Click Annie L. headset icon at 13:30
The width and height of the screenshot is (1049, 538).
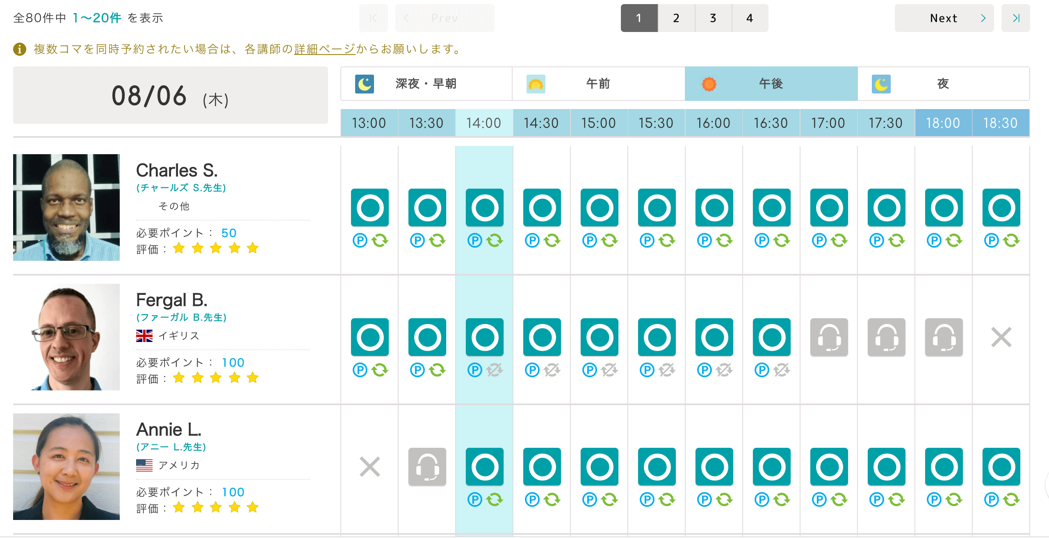pyautogui.click(x=427, y=467)
